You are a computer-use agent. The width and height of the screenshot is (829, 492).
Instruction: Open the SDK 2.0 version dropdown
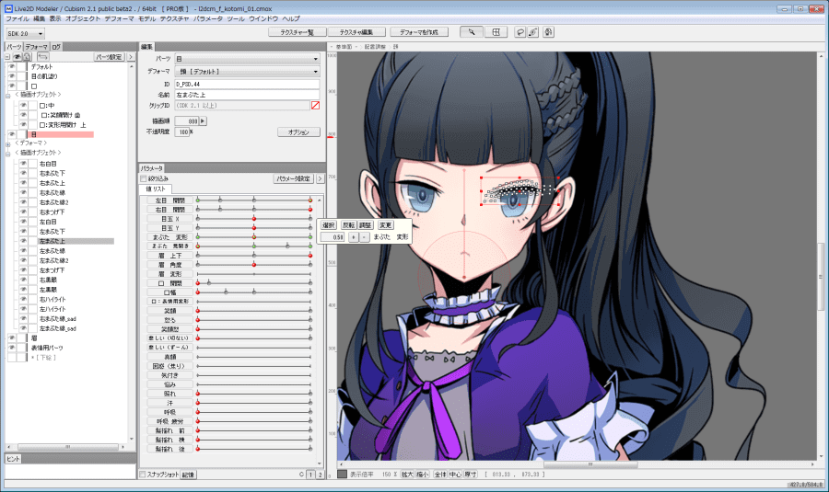[x=26, y=33]
